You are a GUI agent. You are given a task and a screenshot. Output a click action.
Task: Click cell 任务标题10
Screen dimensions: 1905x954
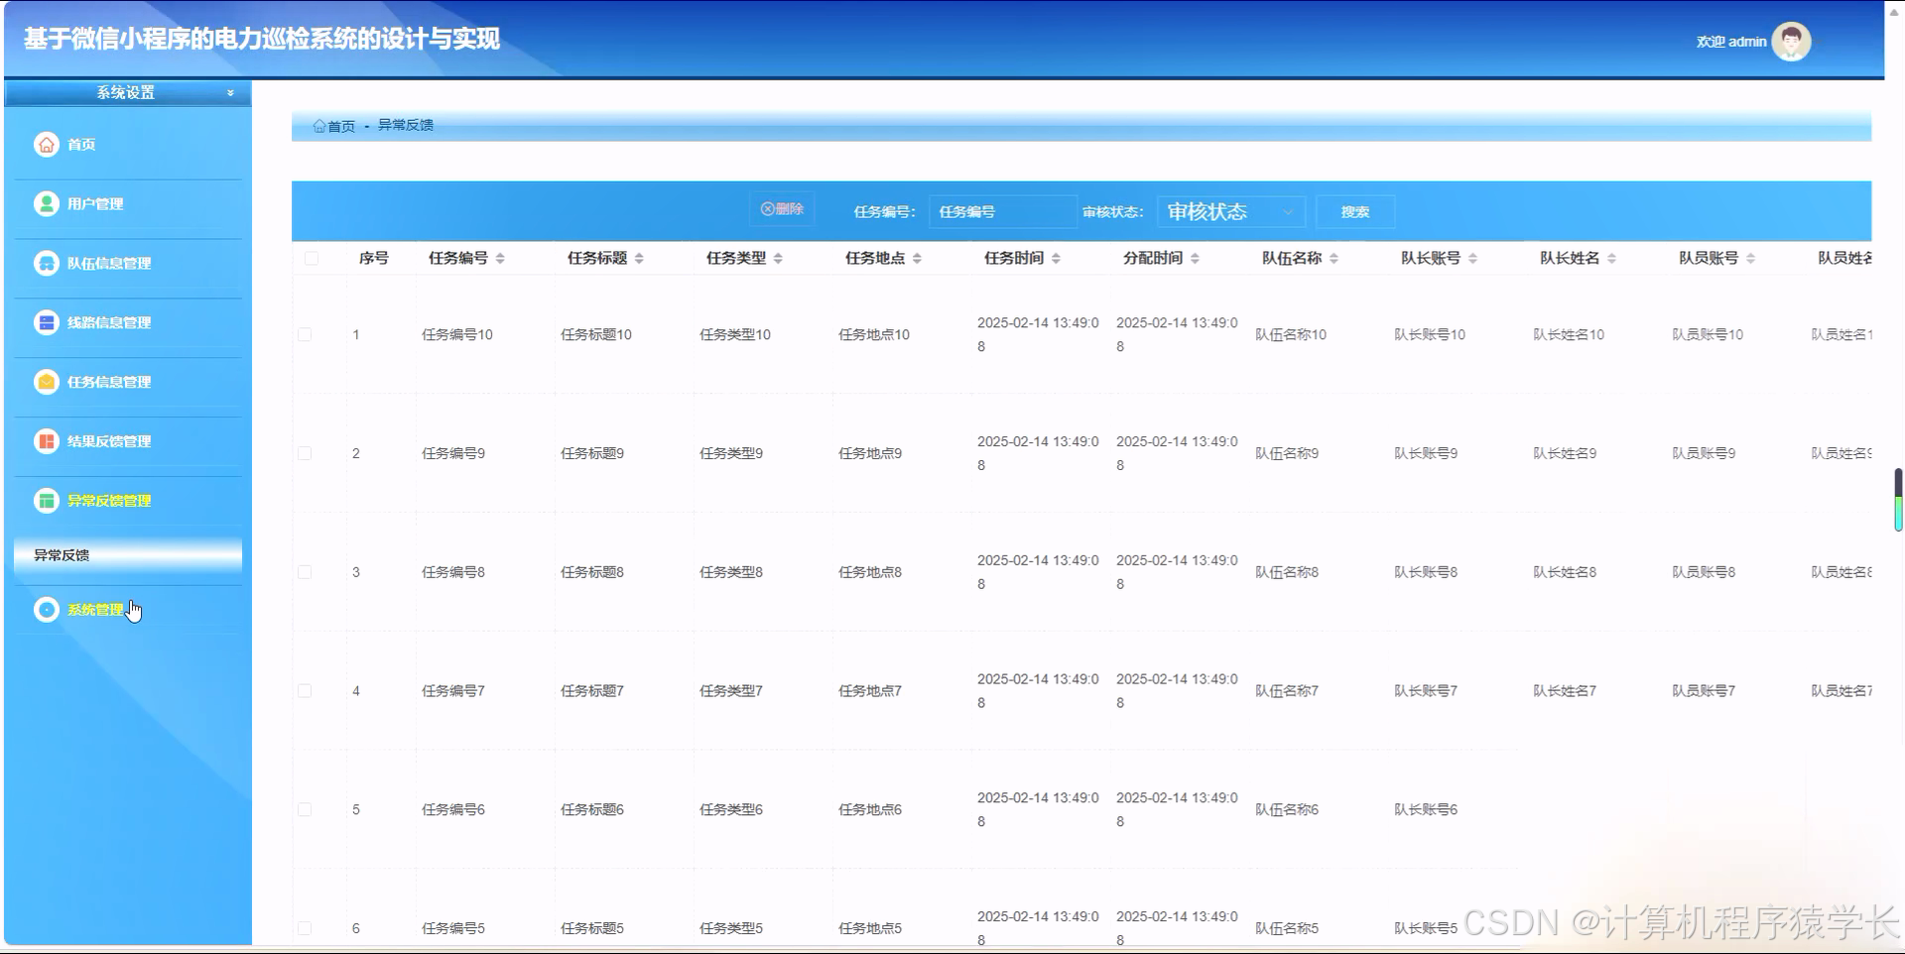click(x=596, y=334)
